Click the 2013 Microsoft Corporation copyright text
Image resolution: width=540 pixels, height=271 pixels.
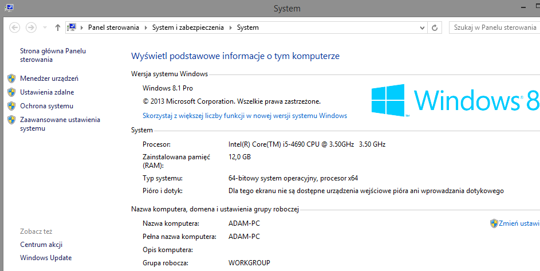[x=232, y=102]
